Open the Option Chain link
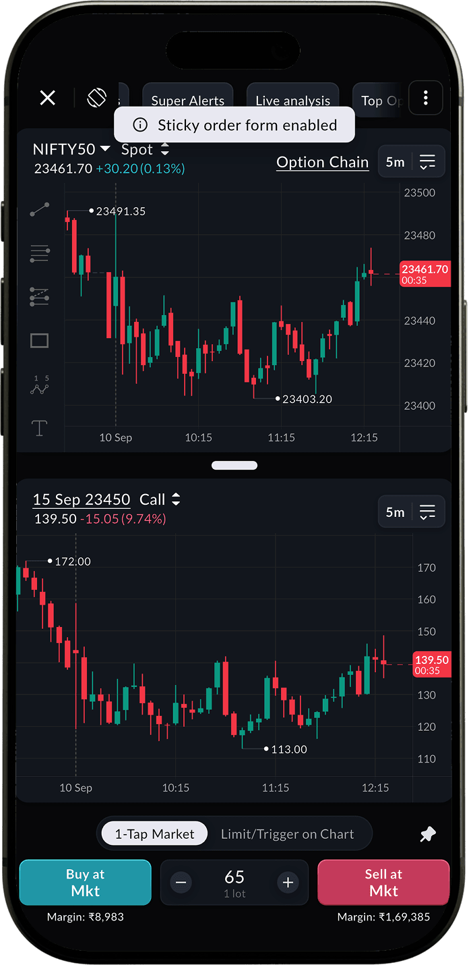The height and width of the screenshot is (965, 469). point(323,162)
